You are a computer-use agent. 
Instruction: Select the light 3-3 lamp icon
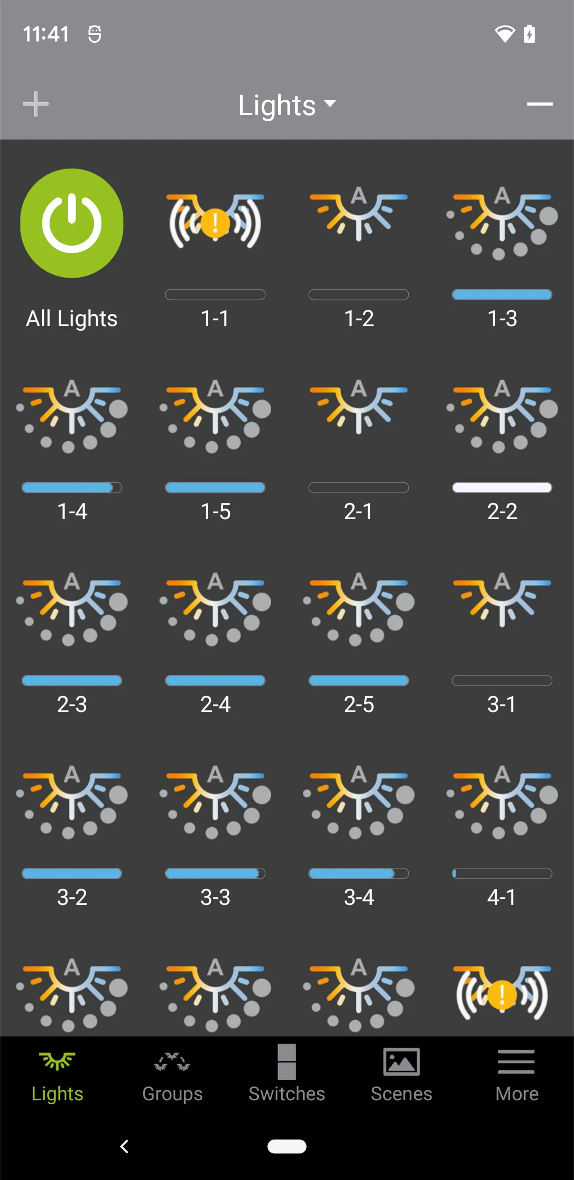tap(215, 801)
